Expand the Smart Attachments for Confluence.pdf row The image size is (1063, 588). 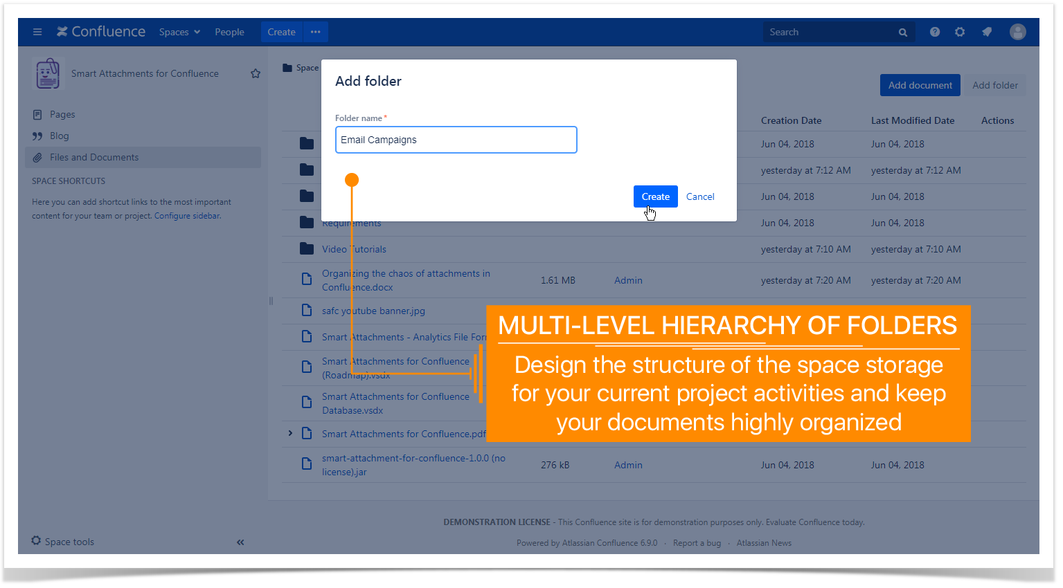click(290, 433)
